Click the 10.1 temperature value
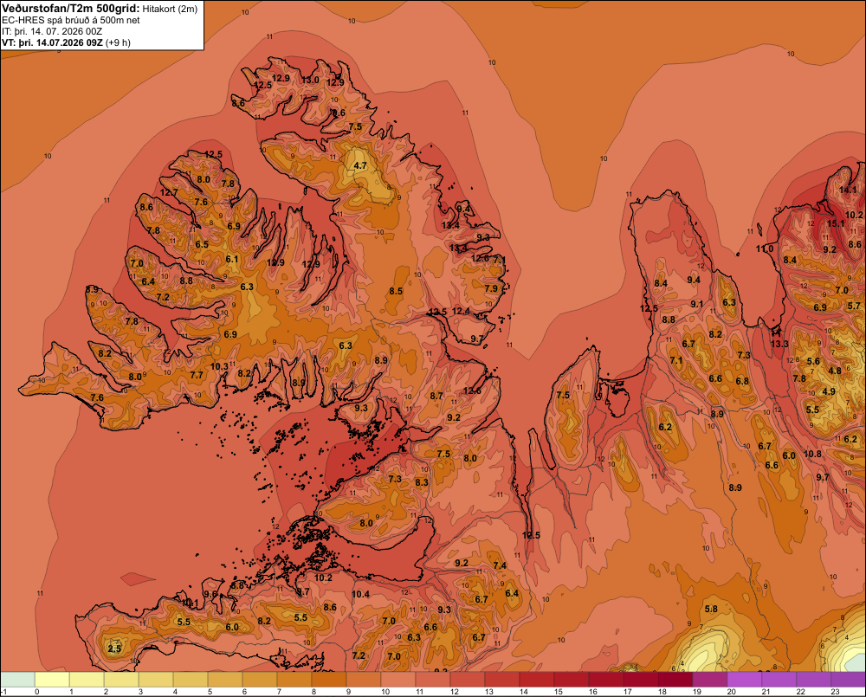The height and width of the screenshot is (697, 866). [x=190, y=603]
